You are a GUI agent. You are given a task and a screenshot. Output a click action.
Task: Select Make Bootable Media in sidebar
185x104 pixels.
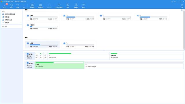tap(12, 20)
